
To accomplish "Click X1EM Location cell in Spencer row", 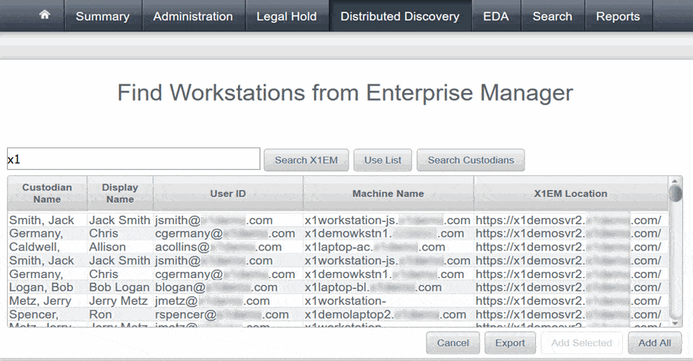I will 571,315.
